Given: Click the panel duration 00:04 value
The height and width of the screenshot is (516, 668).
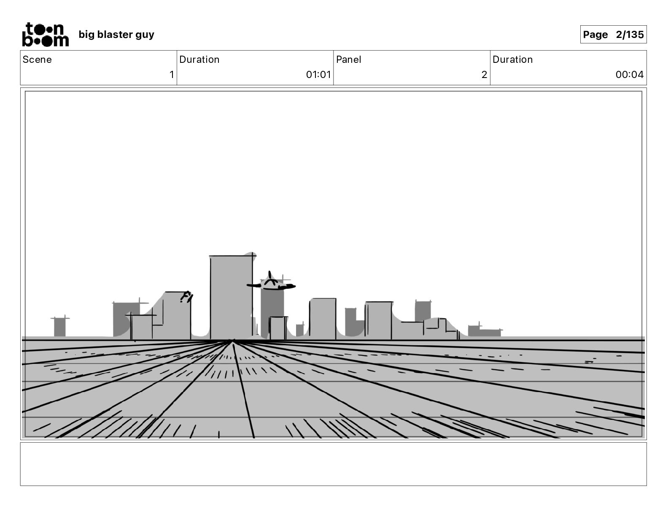Looking at the screenshot, I should [x=630, y=75].
